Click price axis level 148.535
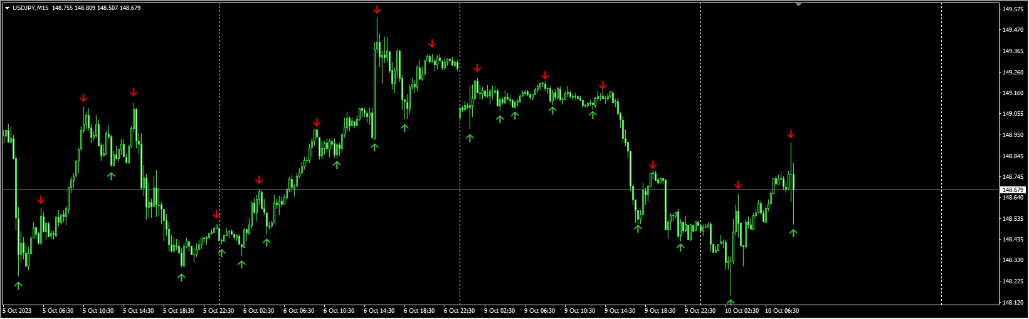This screenshot has width=1029, height=319. pyautogui.click(x=1013, y=218)
